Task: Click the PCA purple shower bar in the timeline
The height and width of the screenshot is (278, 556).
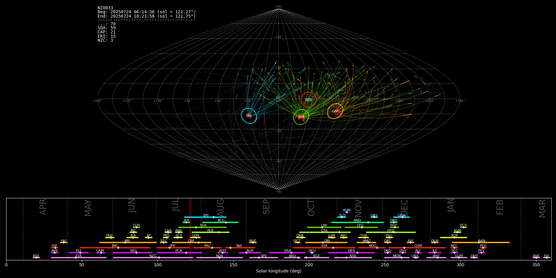Action: pos(179,253)
